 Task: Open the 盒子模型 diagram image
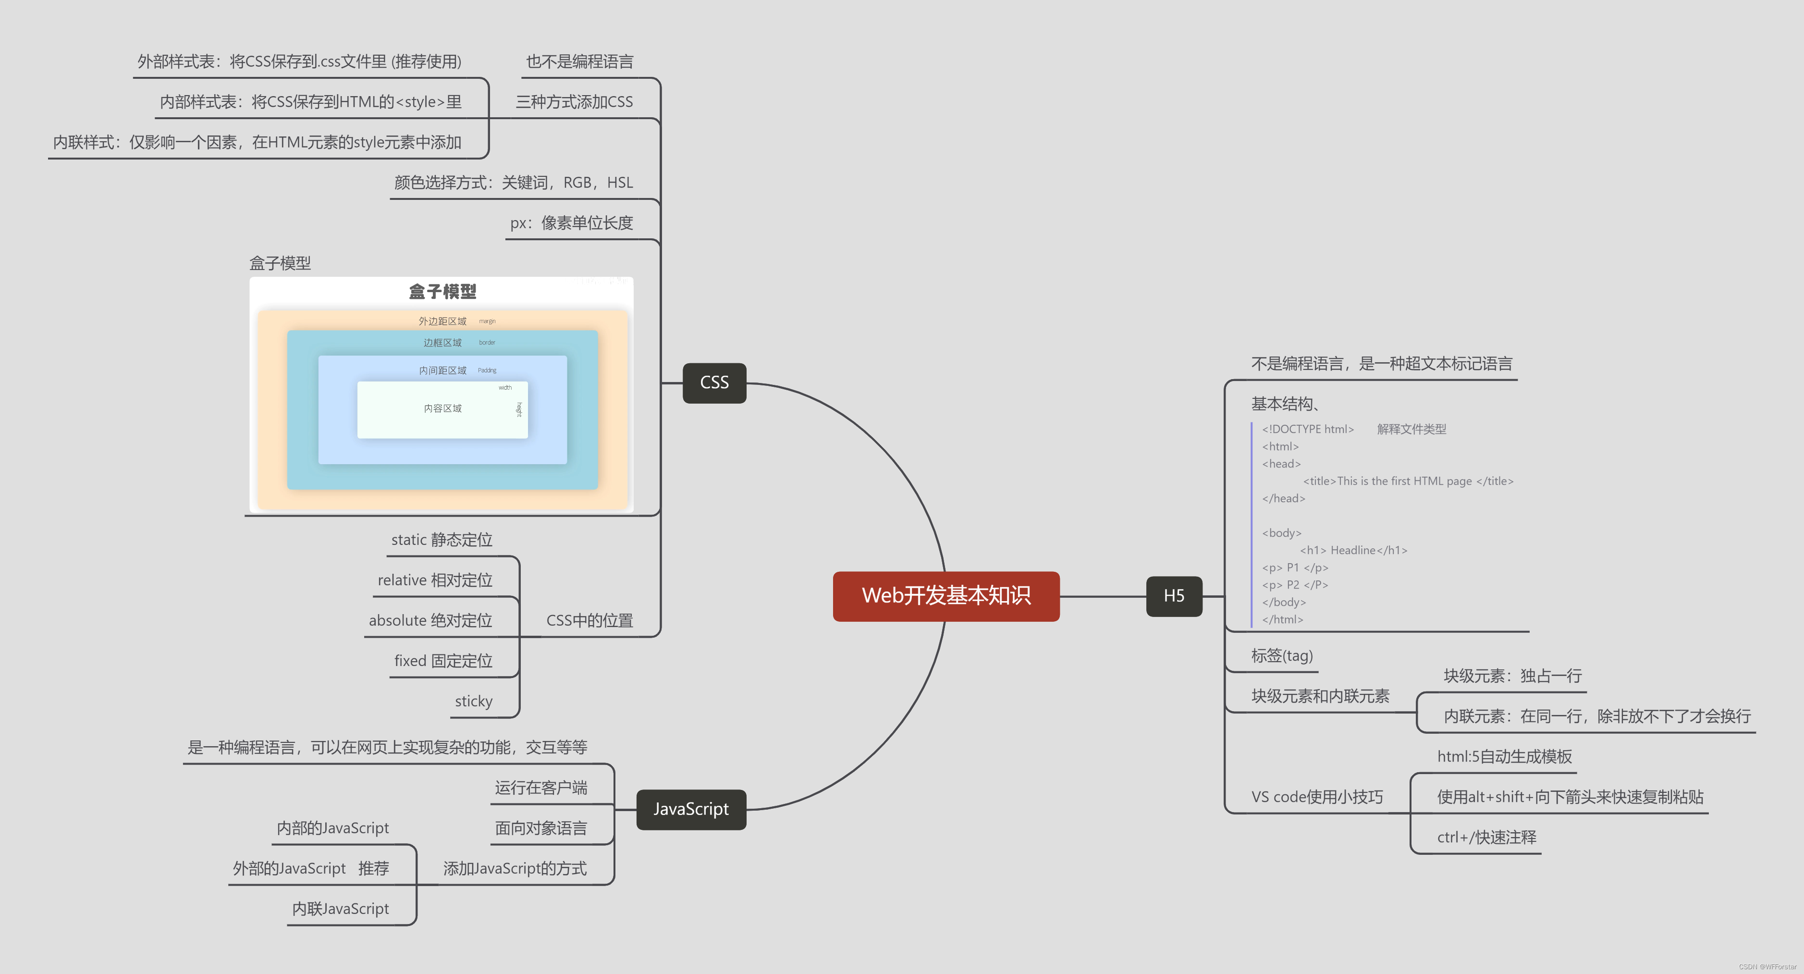[441, 395]
